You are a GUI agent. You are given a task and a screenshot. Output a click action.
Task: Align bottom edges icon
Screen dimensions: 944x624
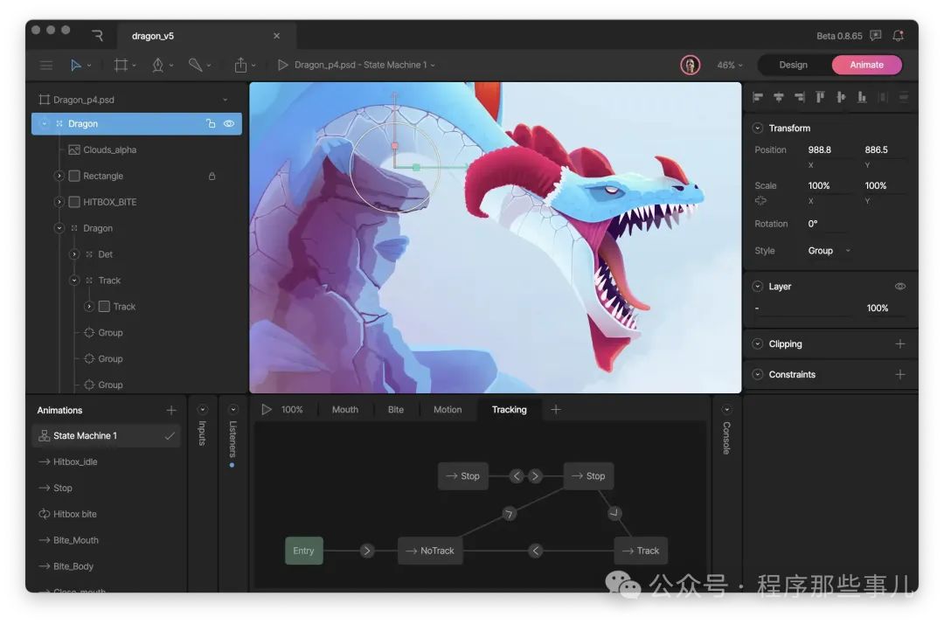click(862, 97)
